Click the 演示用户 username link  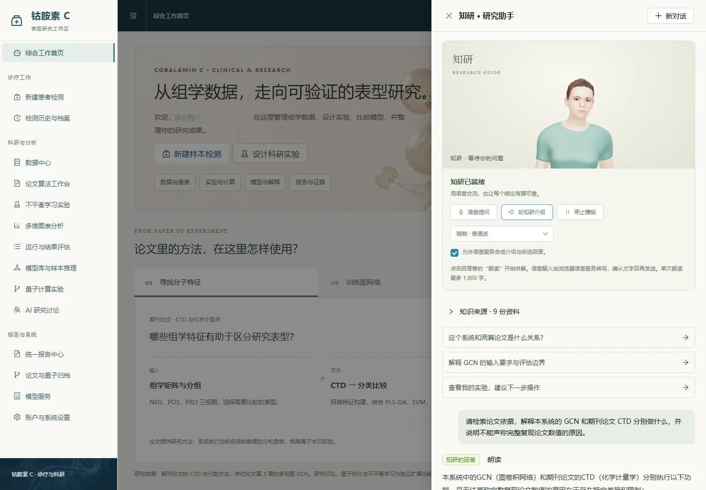click(187, 118)
